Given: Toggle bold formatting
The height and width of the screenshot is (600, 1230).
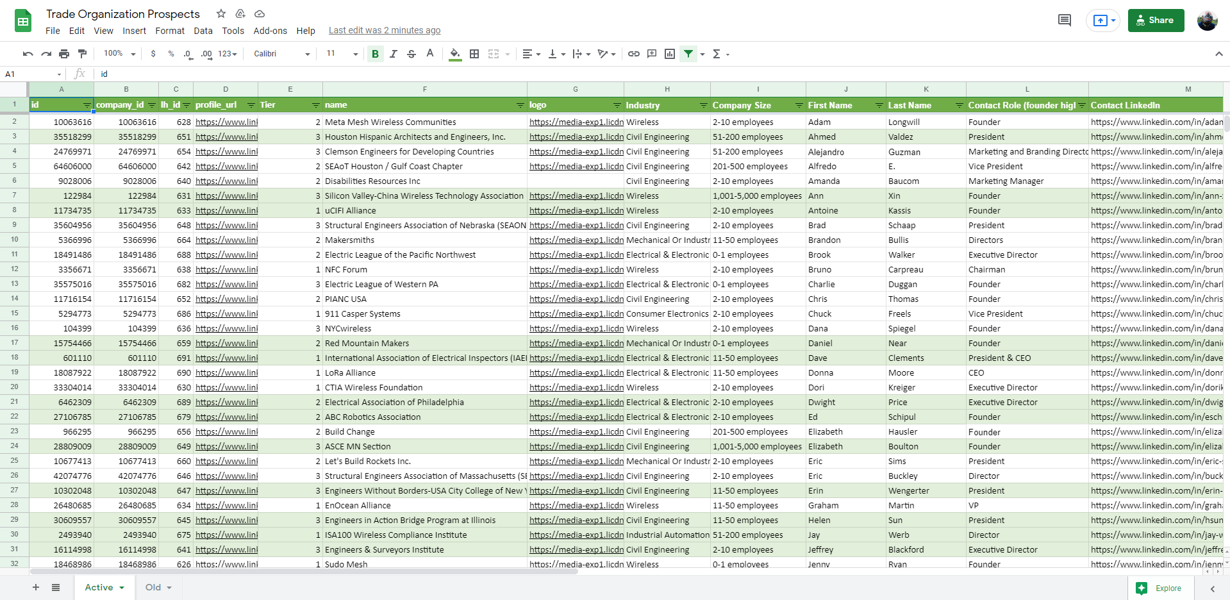Looking at the screenshot, I should click(x=376, y=54).
